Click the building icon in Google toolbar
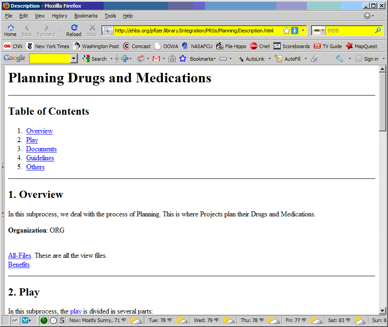The image size is (388, 327). tap(172, 59)
